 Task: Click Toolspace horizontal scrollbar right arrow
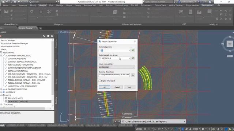[50, 108]
